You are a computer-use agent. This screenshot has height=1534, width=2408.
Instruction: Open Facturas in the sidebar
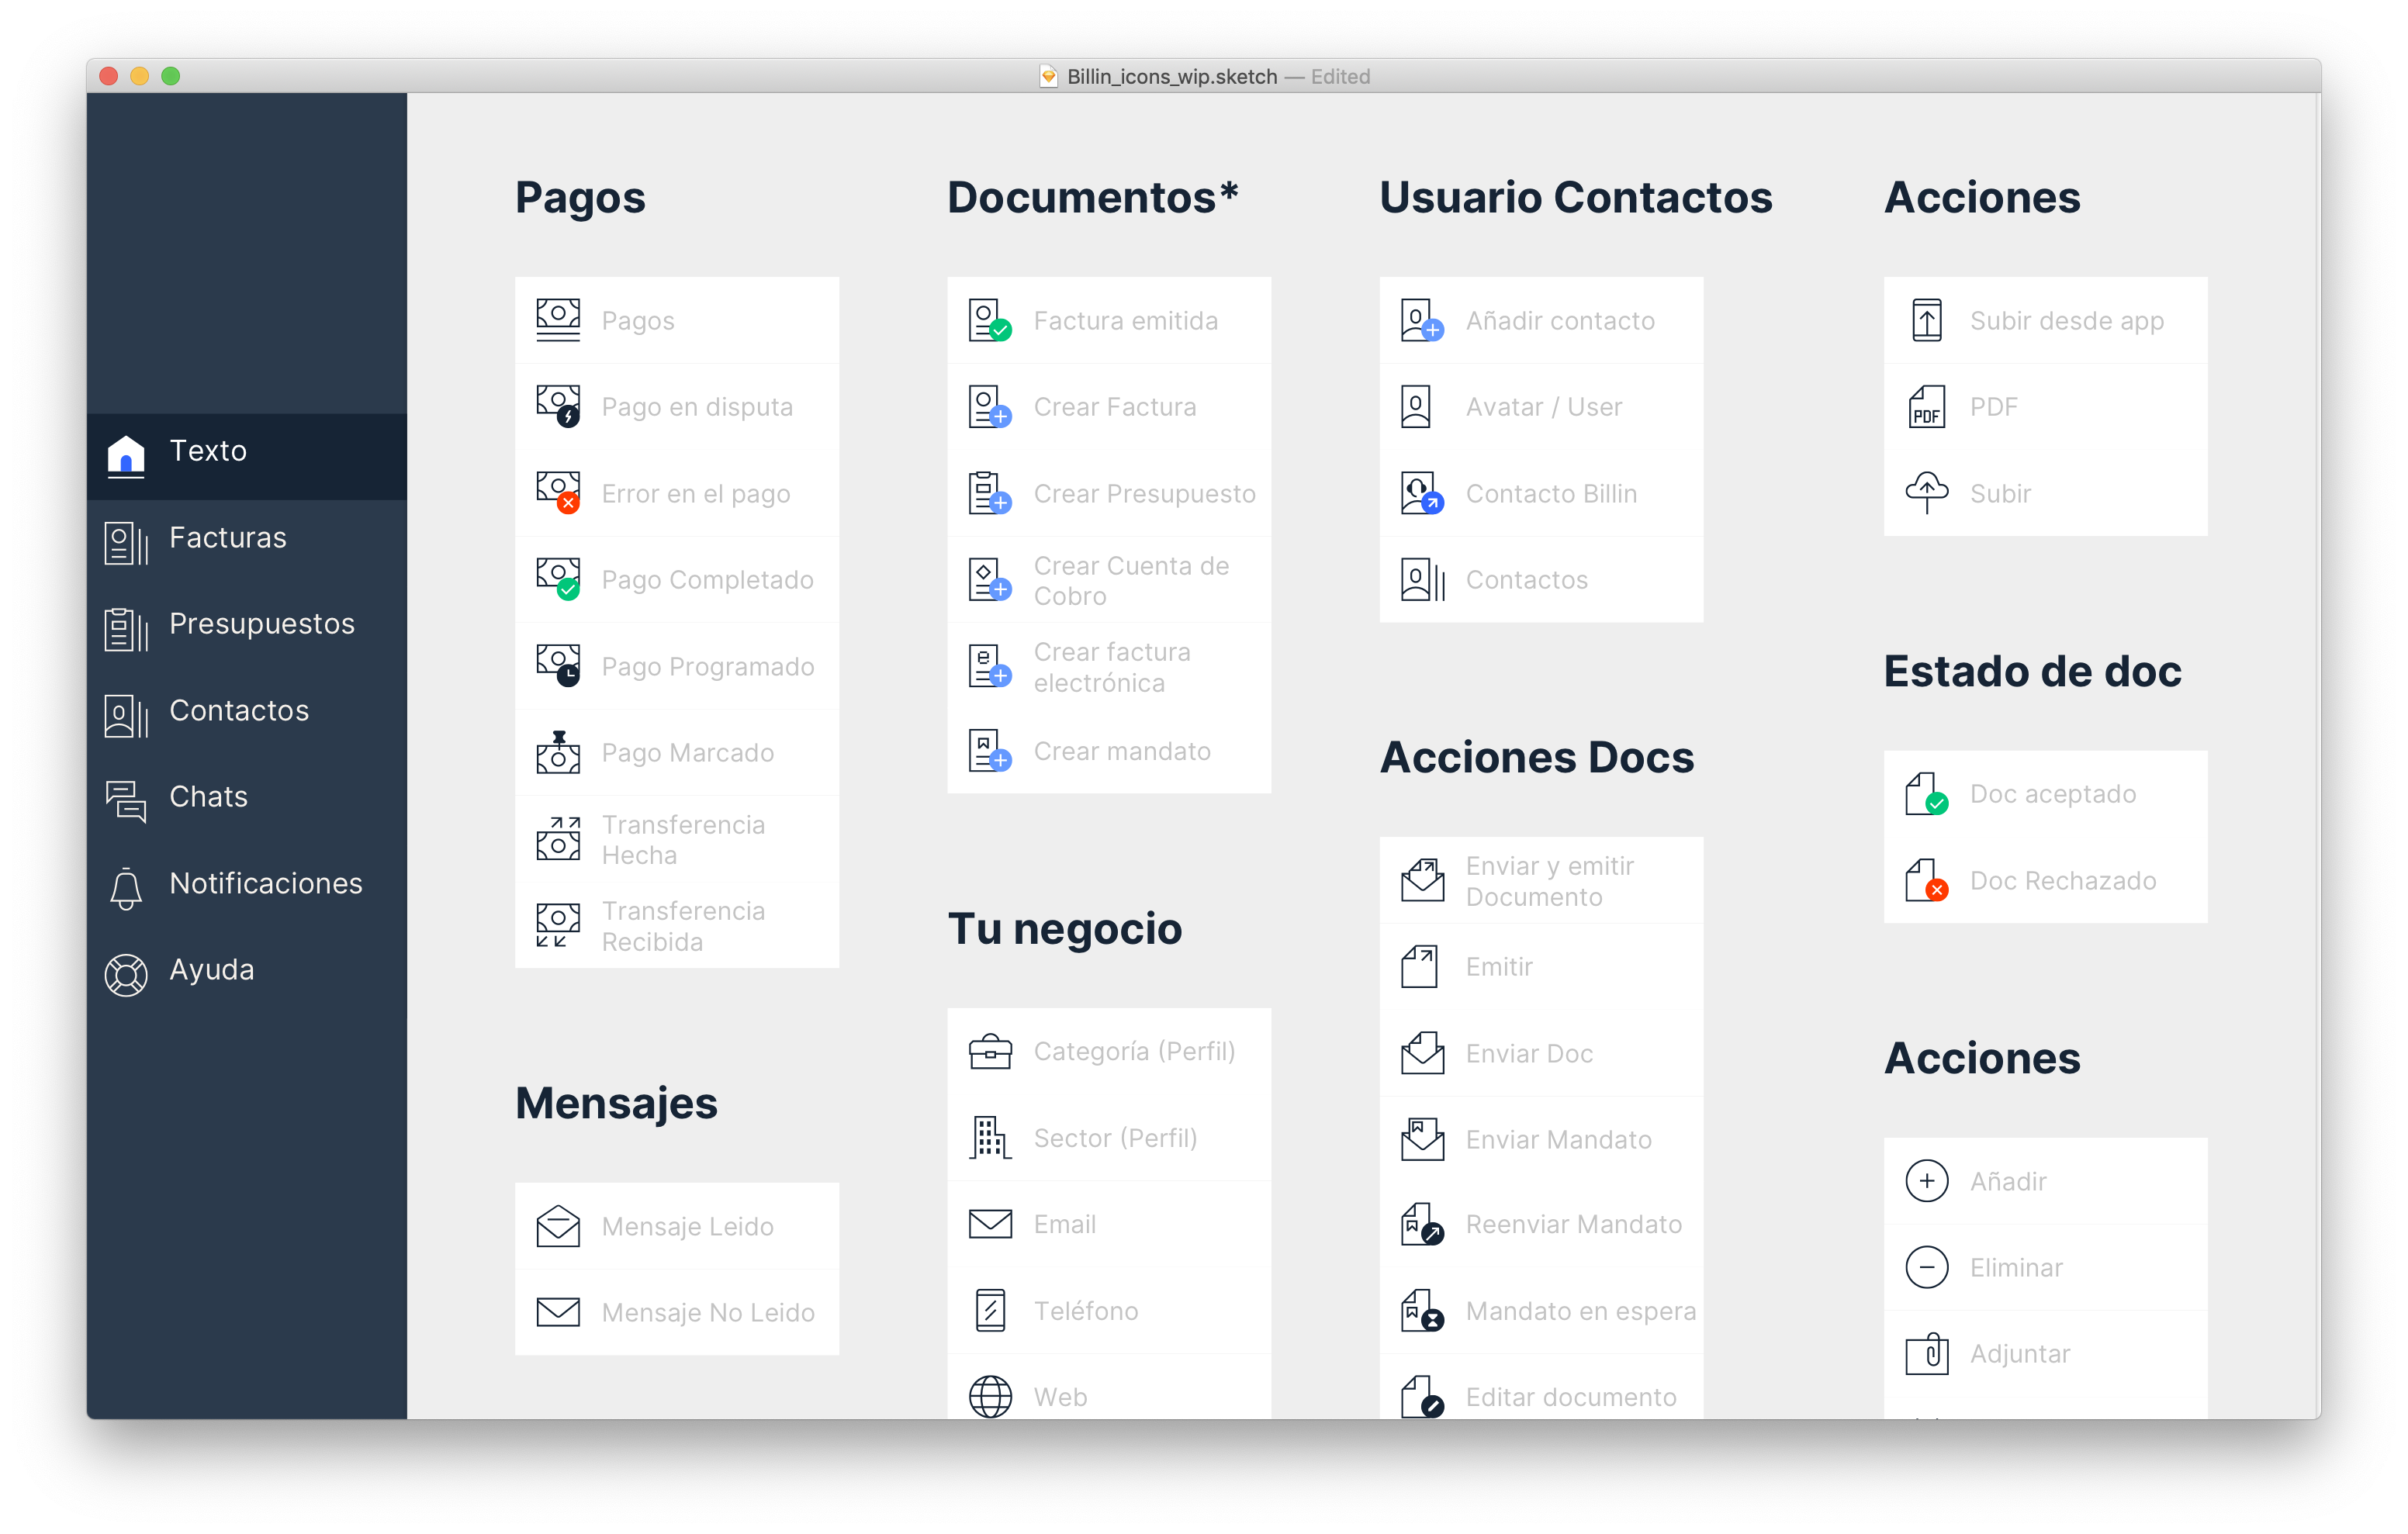click(228, 538)
